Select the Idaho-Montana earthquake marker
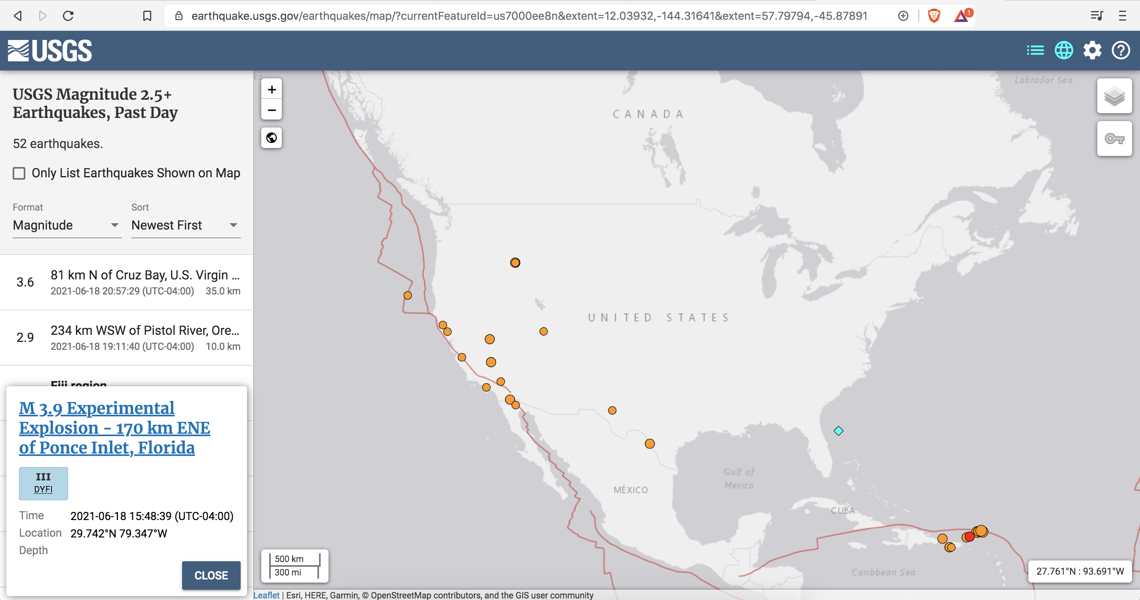The image size is (1140, 600). pyautogui.click(x=515, y=263)
